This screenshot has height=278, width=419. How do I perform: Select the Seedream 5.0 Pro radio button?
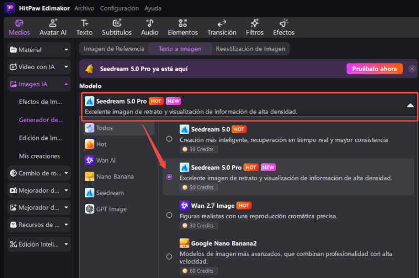coord(169,177)
